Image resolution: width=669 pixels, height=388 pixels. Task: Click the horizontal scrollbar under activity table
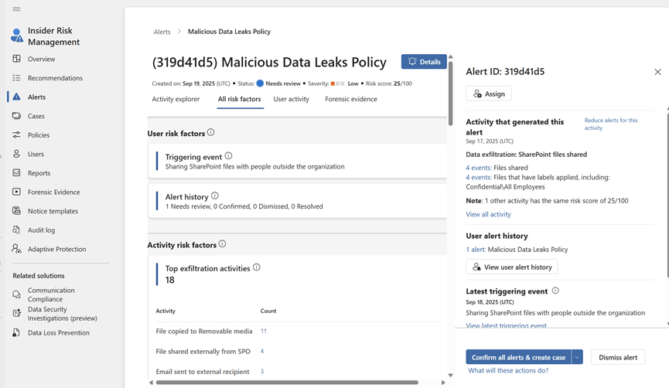coord(286,382)
